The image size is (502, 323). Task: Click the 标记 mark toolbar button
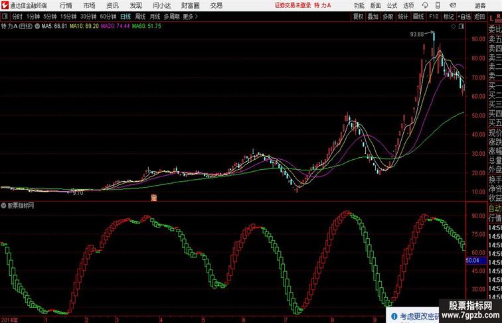(448, 17)
